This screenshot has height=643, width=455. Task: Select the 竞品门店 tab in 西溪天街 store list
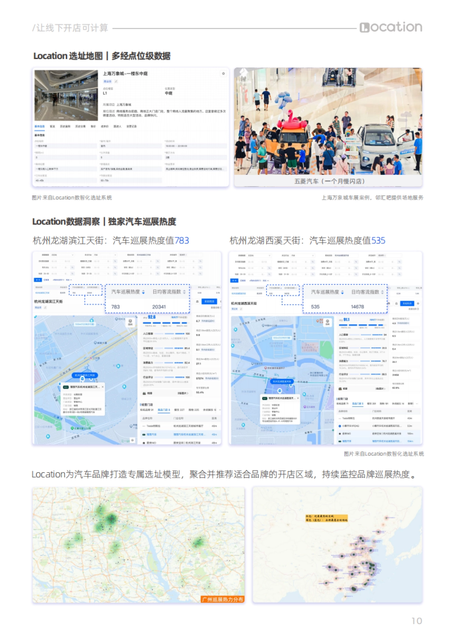[358, 404]
